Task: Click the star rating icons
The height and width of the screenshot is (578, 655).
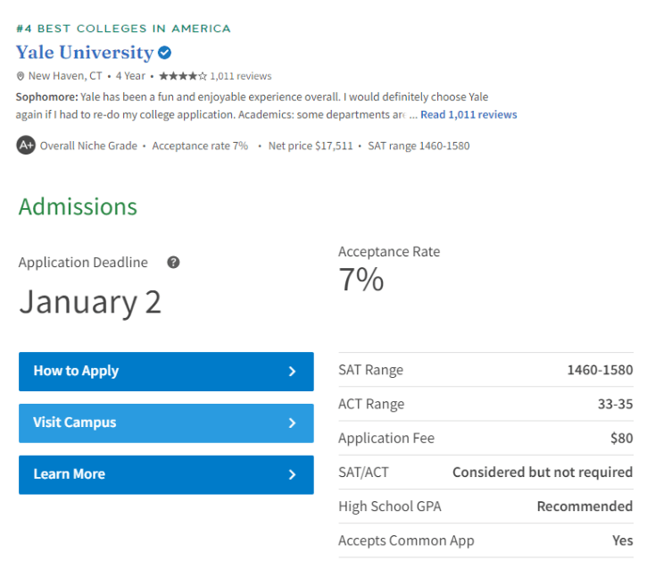Action: click(x=183, y=76)
